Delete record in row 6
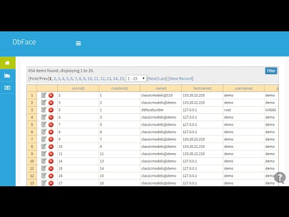The width and height of the screenshot is (289, 217). tap(51, 132)
